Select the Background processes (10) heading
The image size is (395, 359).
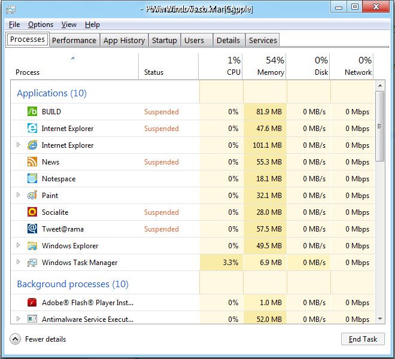[x=72, y=284]
